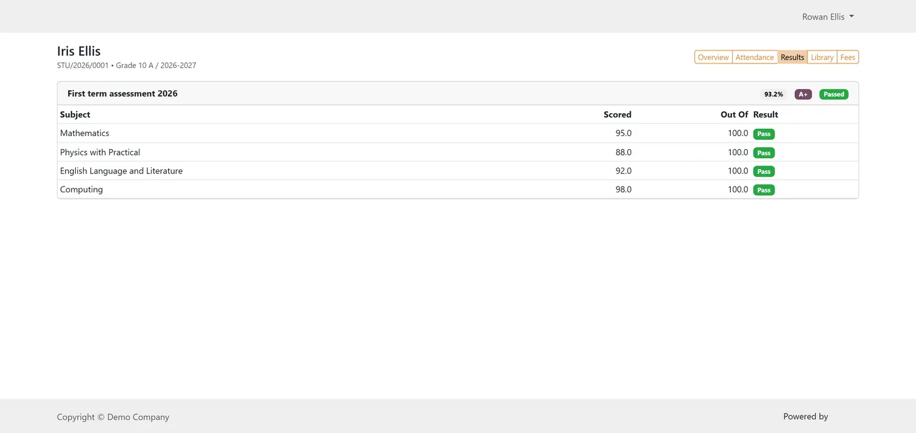Click the Copyright Demo Company footer text
The image size is (916, 433).
click(113, 417)
